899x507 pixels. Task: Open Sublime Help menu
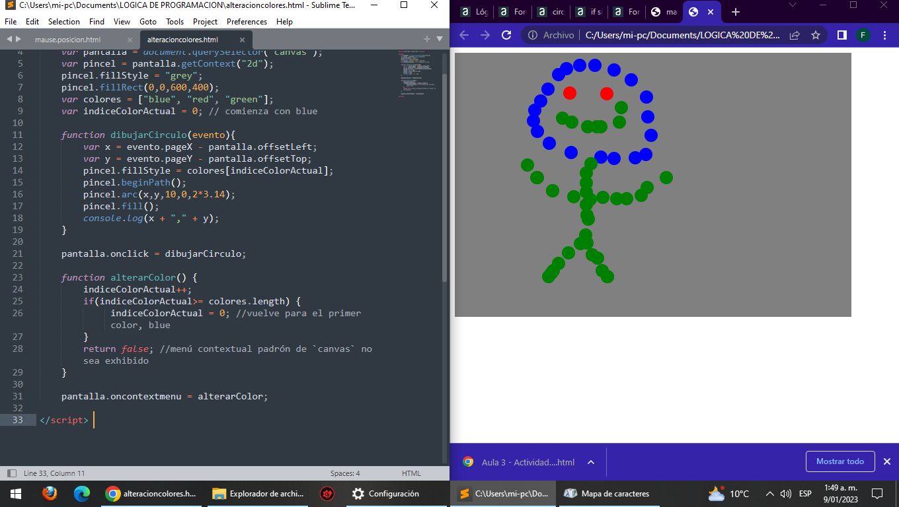pyautogui.click(x=284, y=22)
